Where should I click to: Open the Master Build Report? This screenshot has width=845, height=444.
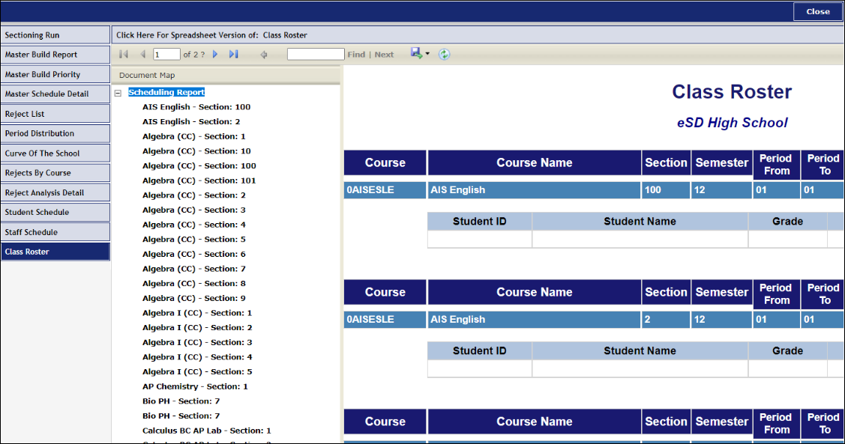[x=55, y=55]
